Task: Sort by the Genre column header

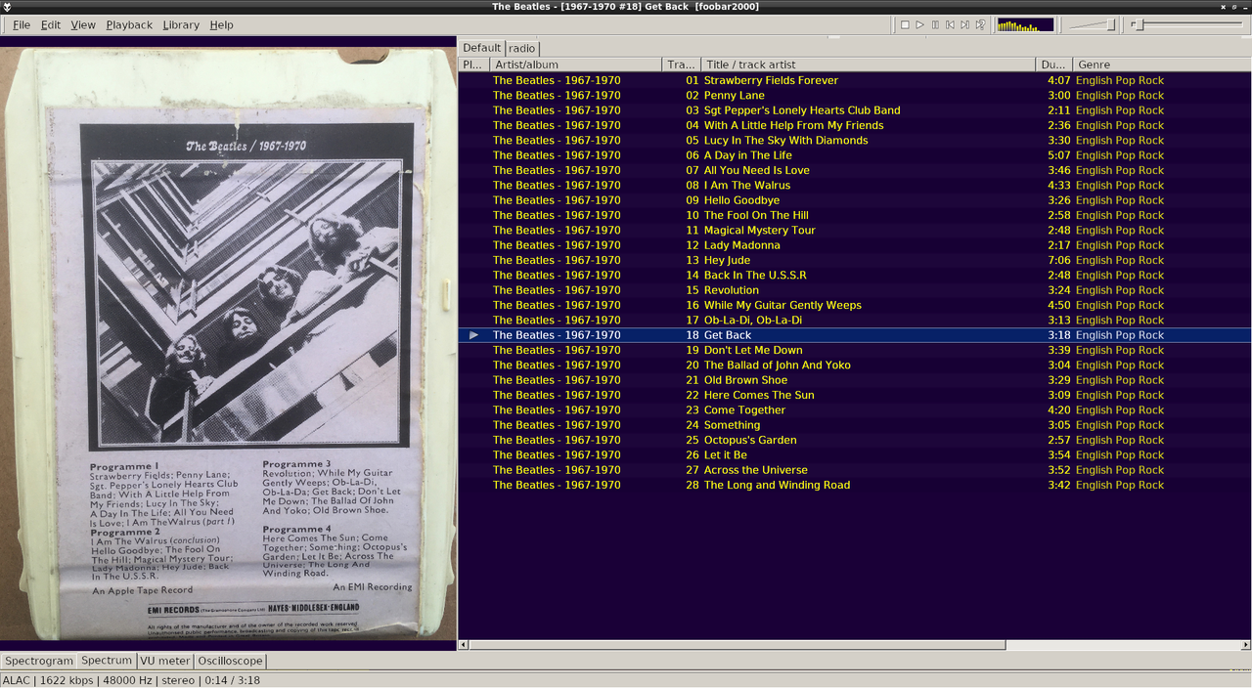Action: 1162,64
